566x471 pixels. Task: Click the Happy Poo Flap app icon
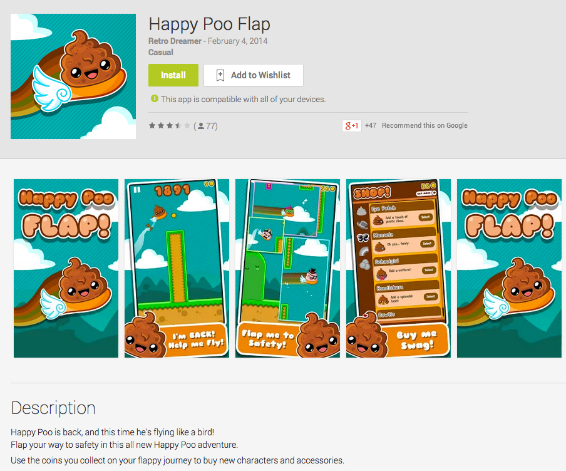pos(73,76)
